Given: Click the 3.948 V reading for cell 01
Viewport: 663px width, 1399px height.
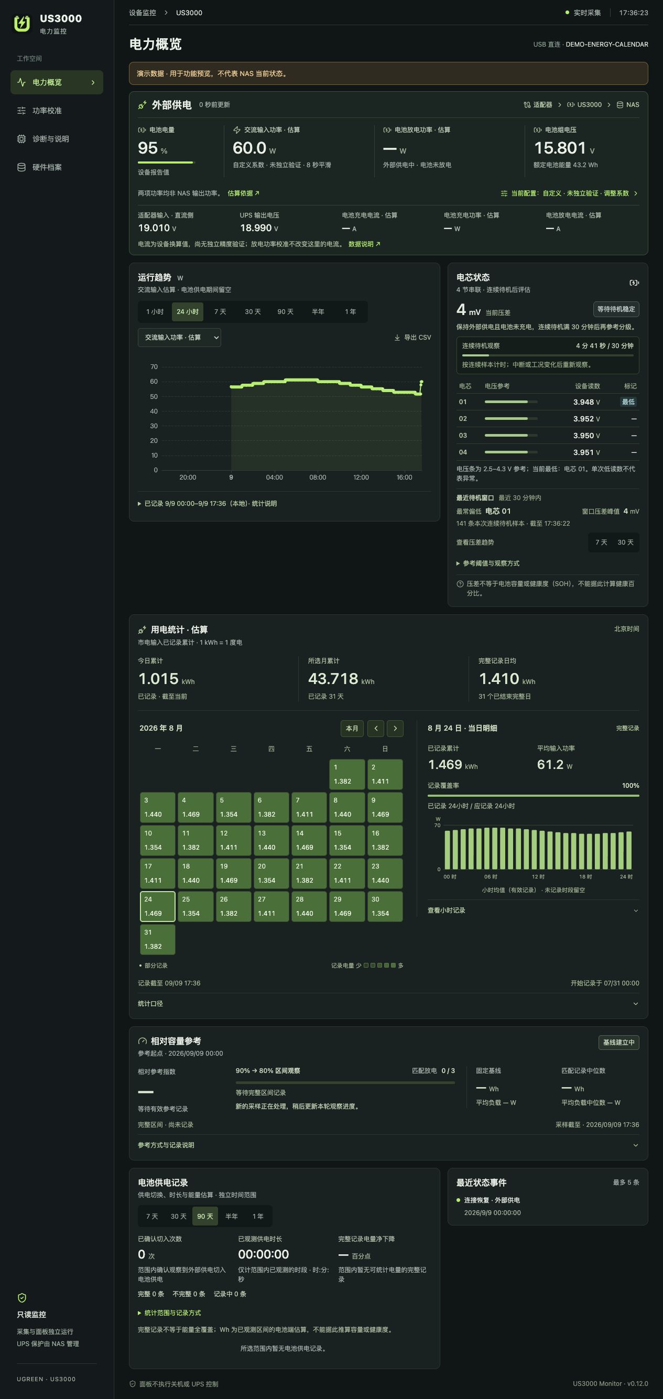Looking at the screenshot, I should click(586, 402).
